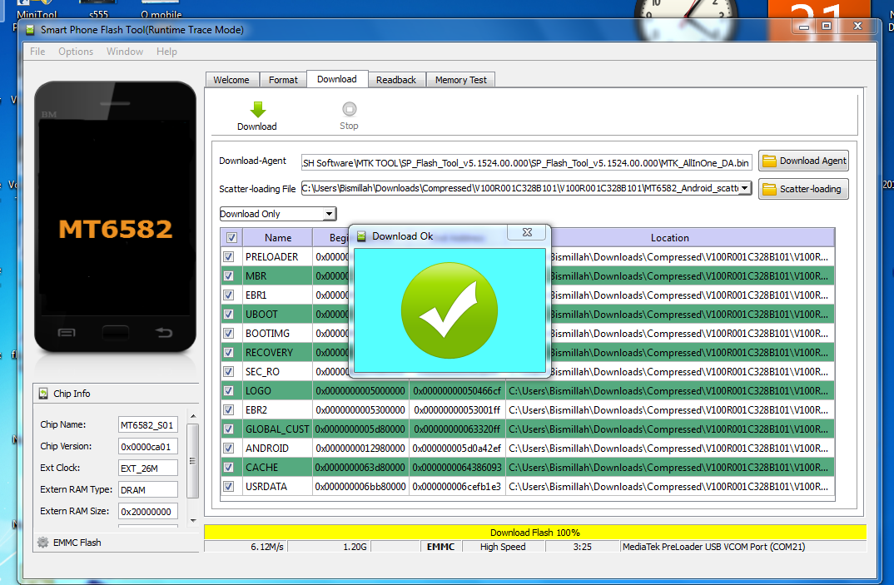894x585 pixels.
Task: Uncheck the GLOBAL_CUST partition checkbox
Action: point(229,429)
